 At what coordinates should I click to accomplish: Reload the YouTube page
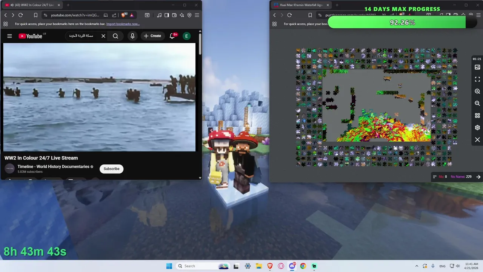[x=21, y=15]
